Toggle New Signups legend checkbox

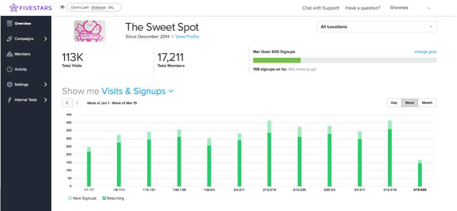(70, 198)
